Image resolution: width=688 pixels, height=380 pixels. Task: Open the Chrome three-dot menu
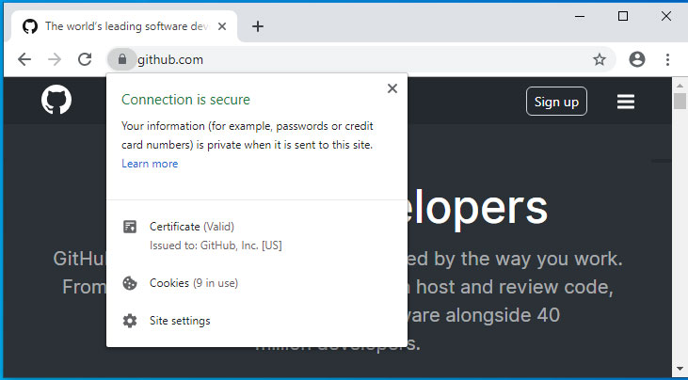[667, 59]
